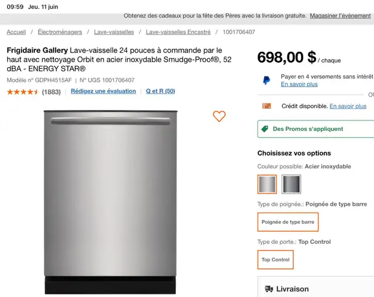Open the Des Promos s'appliquent banner
The image size is (374, 297).
pos(316,129)
